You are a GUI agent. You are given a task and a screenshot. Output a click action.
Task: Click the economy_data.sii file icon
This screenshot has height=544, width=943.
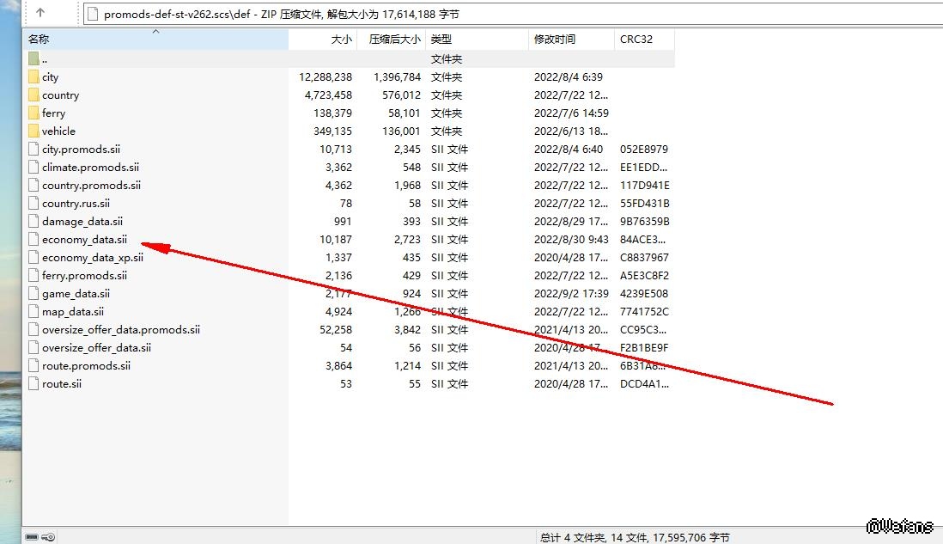coord(33,240)
